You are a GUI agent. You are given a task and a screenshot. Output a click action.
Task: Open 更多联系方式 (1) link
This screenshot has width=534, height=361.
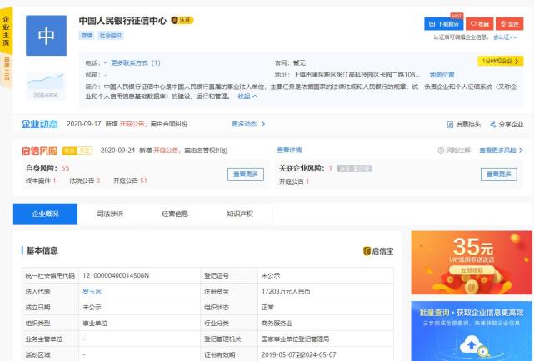pyautogui.click(x=136, y=63)
